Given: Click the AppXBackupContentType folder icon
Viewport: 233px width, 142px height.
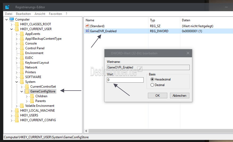Looking at the screenshot, I should point(22,39).
